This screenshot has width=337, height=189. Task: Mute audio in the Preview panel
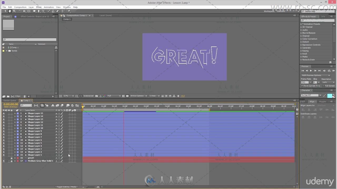click(x=324, y=71)
